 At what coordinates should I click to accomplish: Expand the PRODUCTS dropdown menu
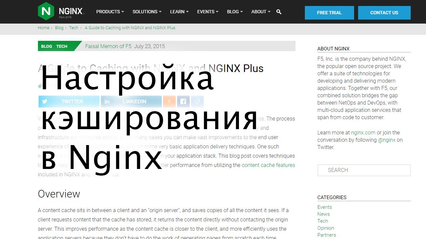coord(110,12)
